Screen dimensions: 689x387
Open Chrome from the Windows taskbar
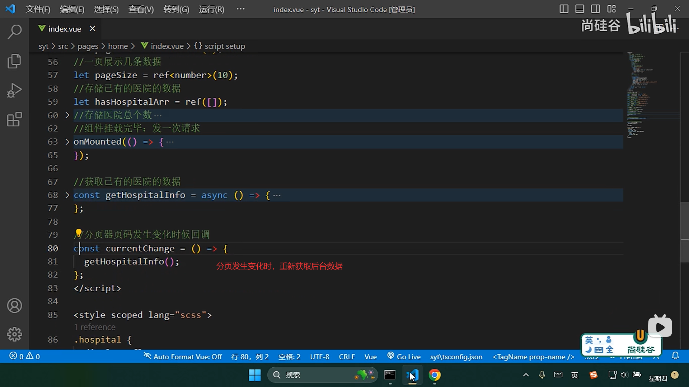435,375
